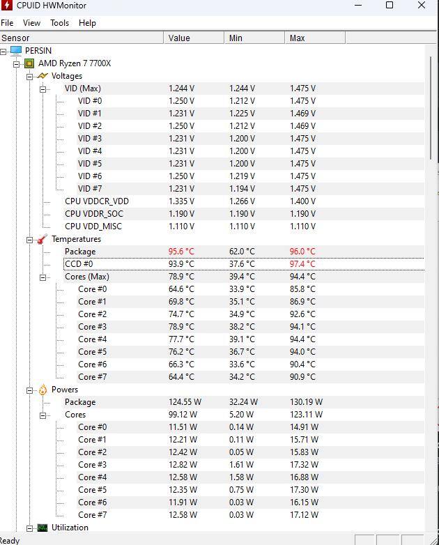Viewport: 439px width, 545px height.
Task: Click the 99.12 W cores power value
Action: [x=183, y=414]
